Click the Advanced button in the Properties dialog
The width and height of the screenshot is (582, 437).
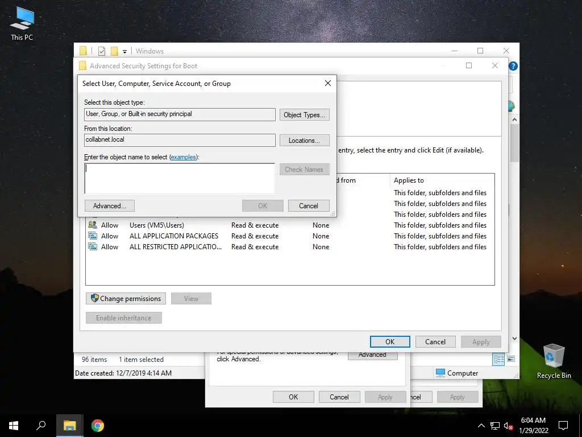pos(373,355)
